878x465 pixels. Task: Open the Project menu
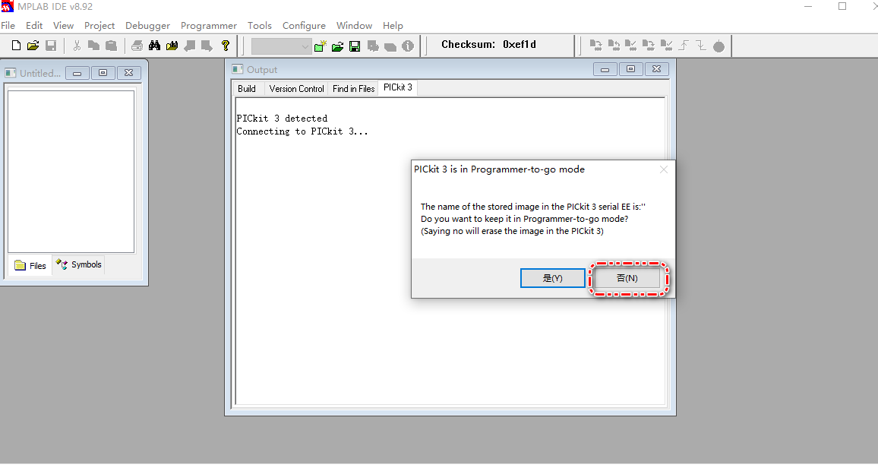[x=99, y=25]
